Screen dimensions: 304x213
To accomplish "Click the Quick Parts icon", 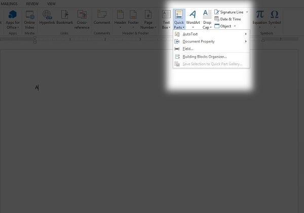I will tap(179, 15).
